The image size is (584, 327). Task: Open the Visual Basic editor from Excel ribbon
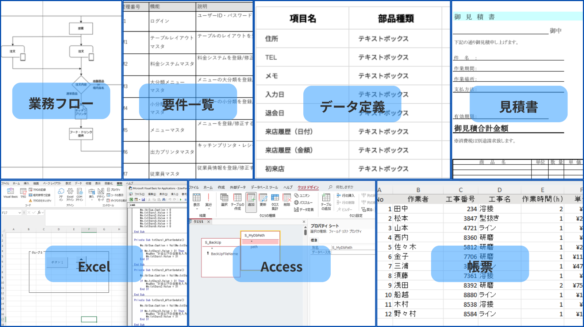click(11, 193)
